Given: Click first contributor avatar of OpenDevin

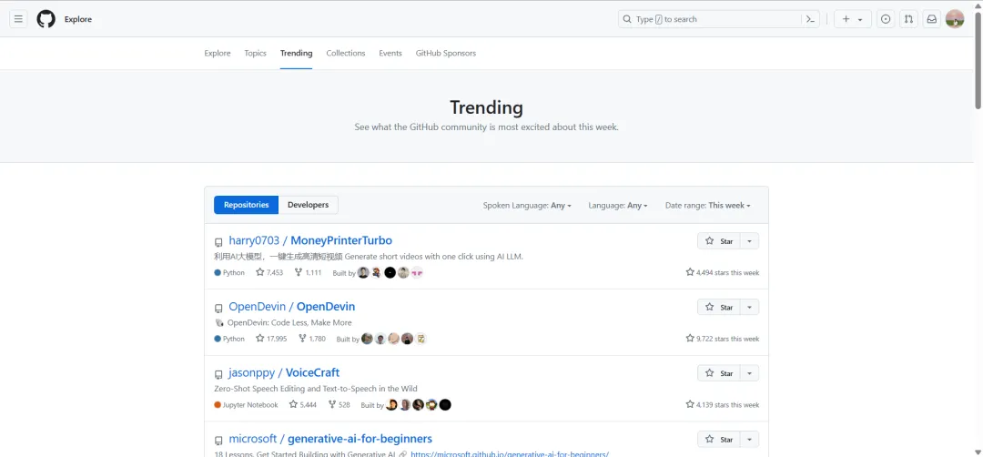Looking at the screenshot, I should click(x=367, y=339).
